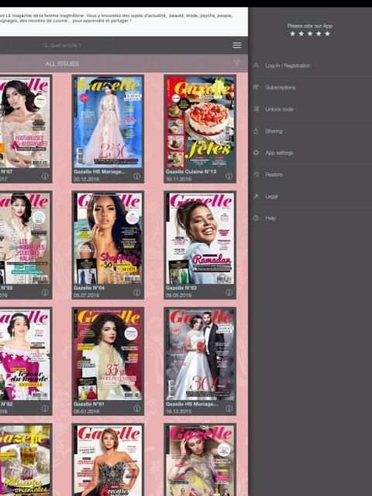Show info for Gazelle N°67 issue
The width and height of the screenshot is (372, 496).
[45, 176]
